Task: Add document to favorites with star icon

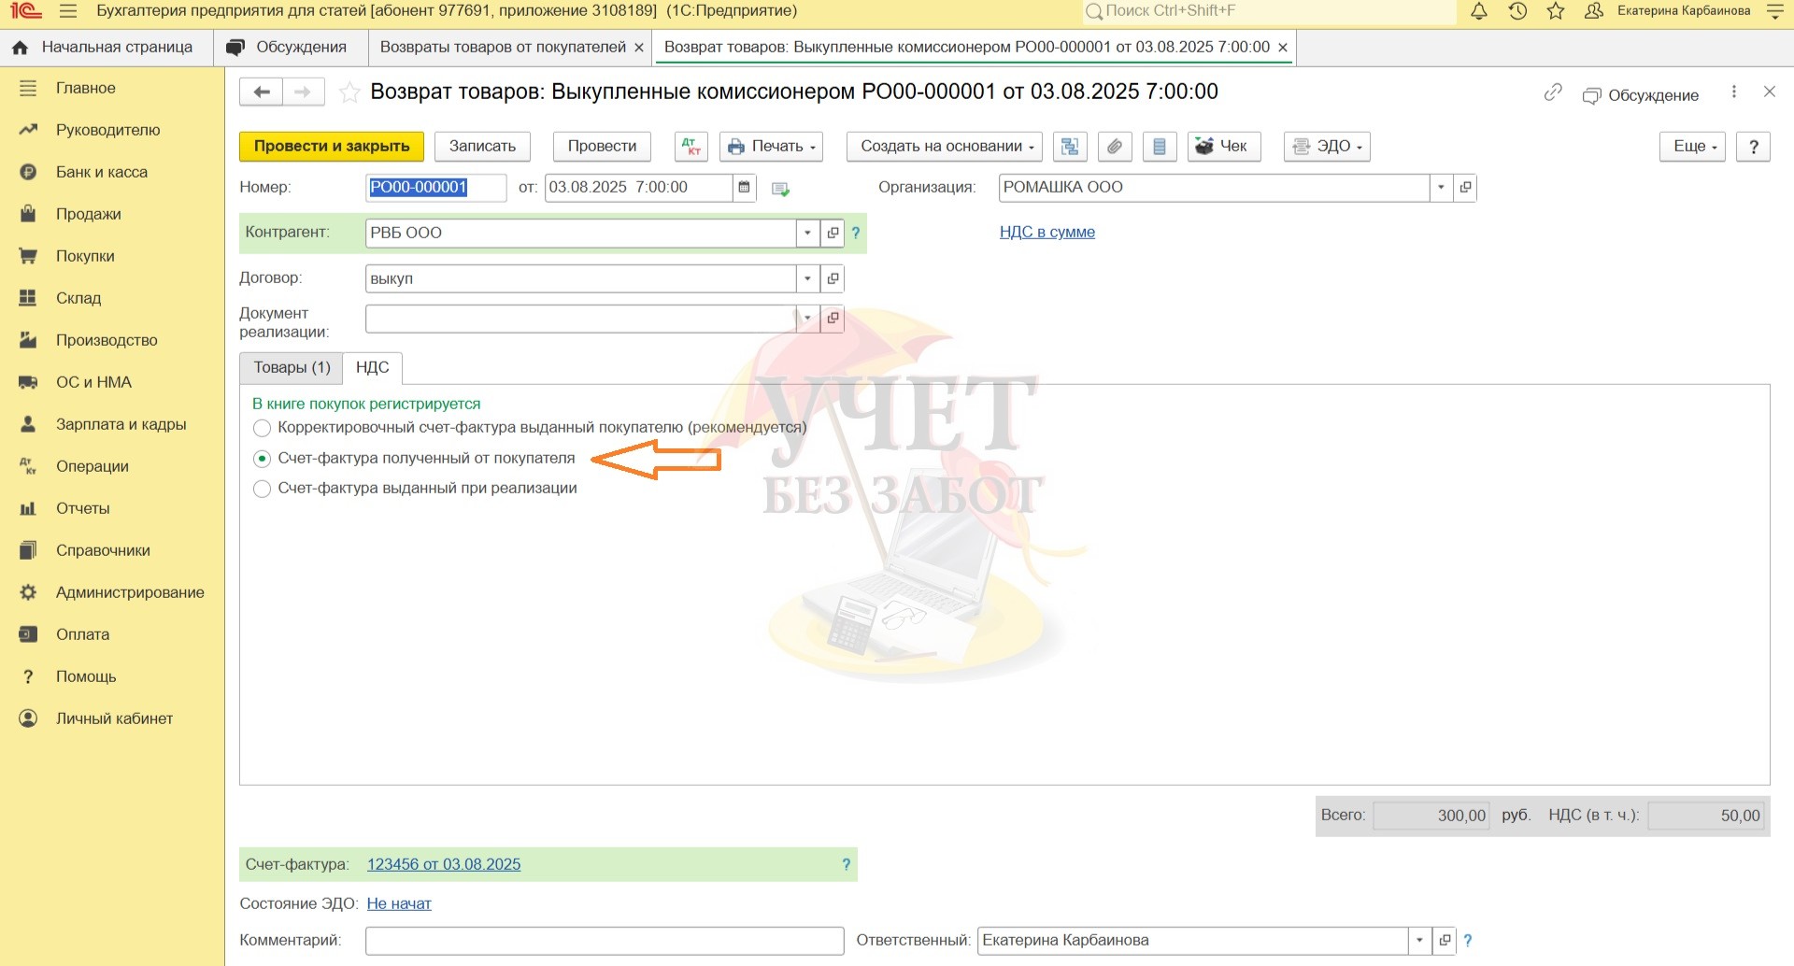Action: [349, 92]
